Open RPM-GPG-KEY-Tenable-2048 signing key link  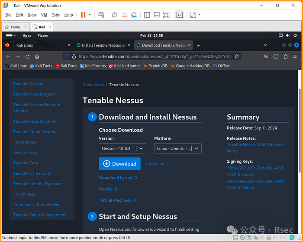[x=255, y=184]
